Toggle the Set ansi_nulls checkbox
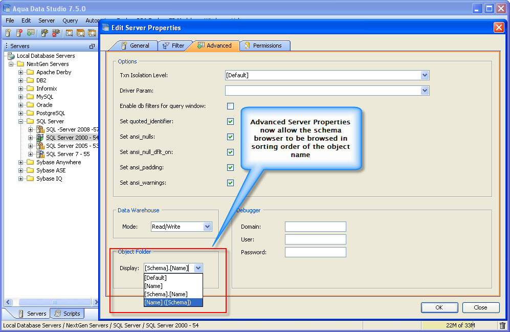The height and width of the screenshot is (332, 510). pyautogui.click(x=230, y=137)
